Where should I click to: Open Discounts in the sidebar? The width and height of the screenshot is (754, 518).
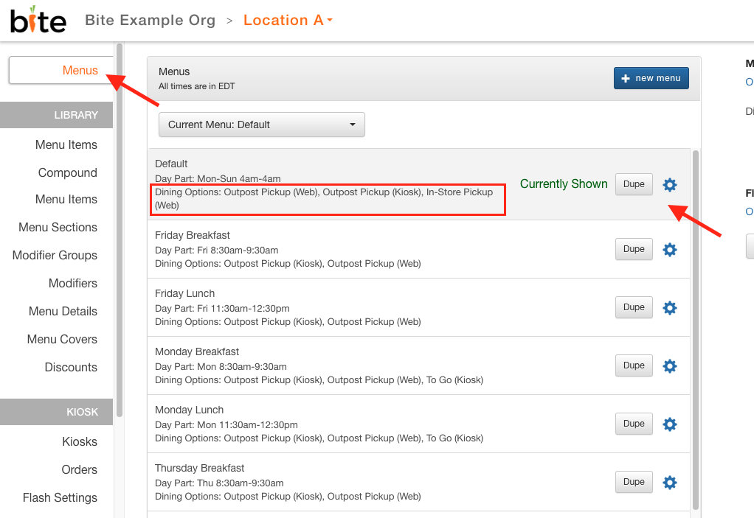coord(71,367)
